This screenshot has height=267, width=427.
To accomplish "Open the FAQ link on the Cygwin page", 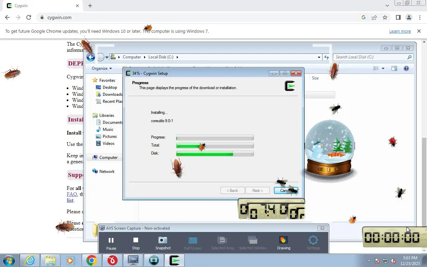I will pos(72,194).
